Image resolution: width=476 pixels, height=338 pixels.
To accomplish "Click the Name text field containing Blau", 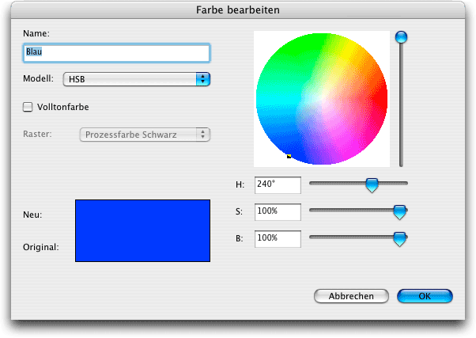I will click(116, 53).
